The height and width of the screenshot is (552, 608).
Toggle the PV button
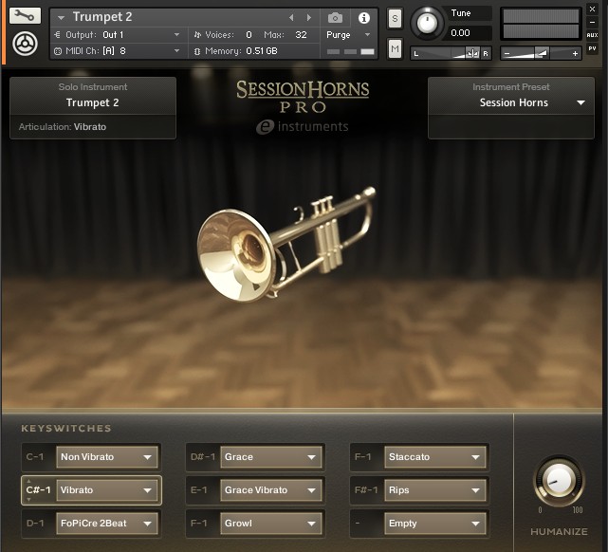[x=592, y=48]
